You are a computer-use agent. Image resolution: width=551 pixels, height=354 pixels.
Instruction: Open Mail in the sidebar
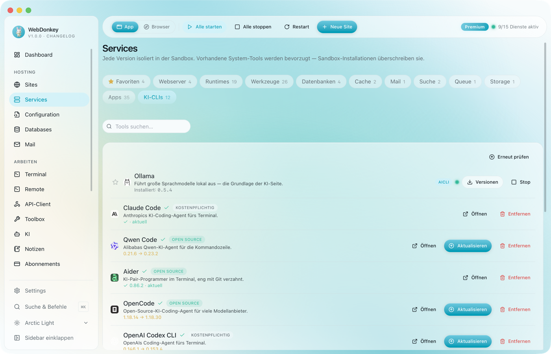50,144
